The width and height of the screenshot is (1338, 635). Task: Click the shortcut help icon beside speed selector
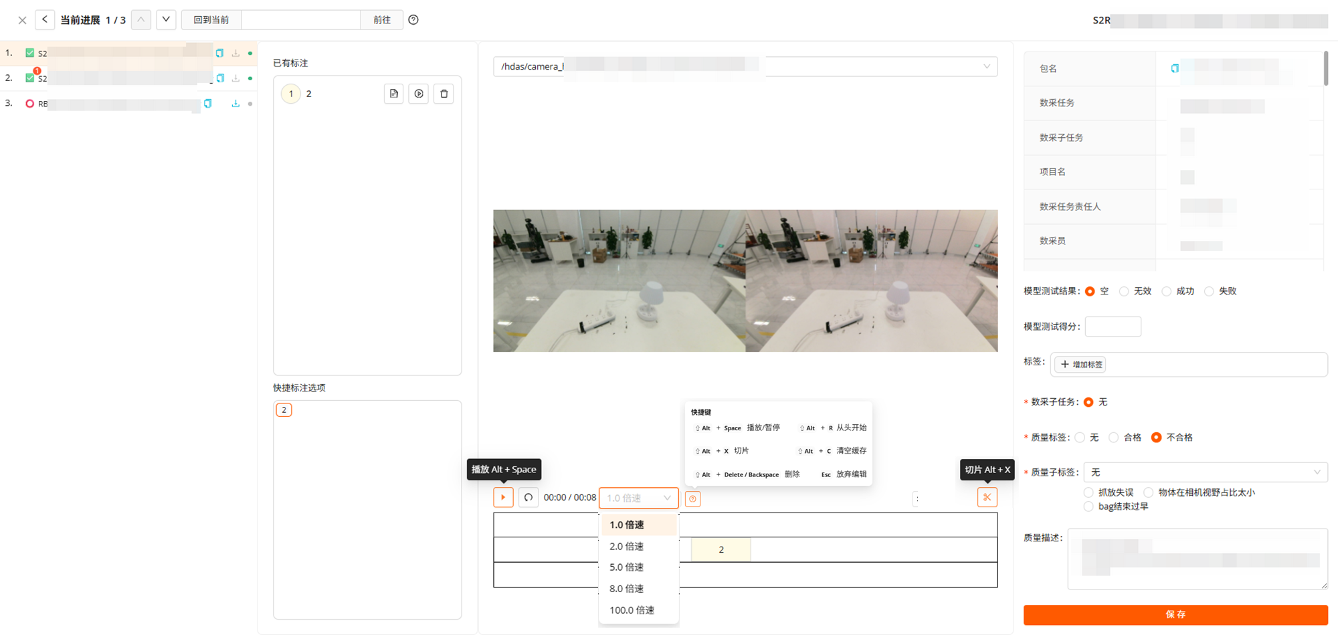pos(692,498)
